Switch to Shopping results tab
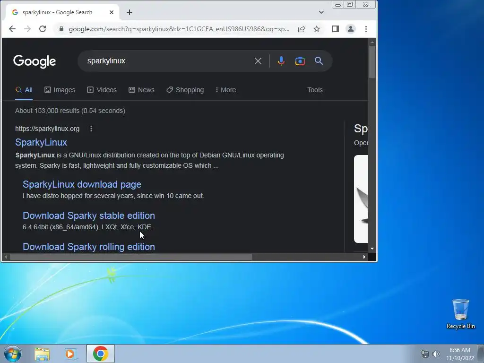The image size is (484, 363). (x=185, y=90)
